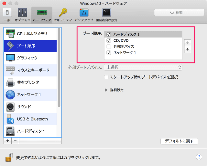This screenshot has width=207, height=166.
Task: Enable the 外部デバイス boot checkbox
Action: 109,47
